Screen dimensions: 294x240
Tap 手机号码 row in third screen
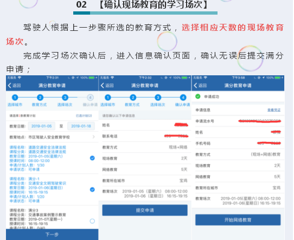[238, 144]
